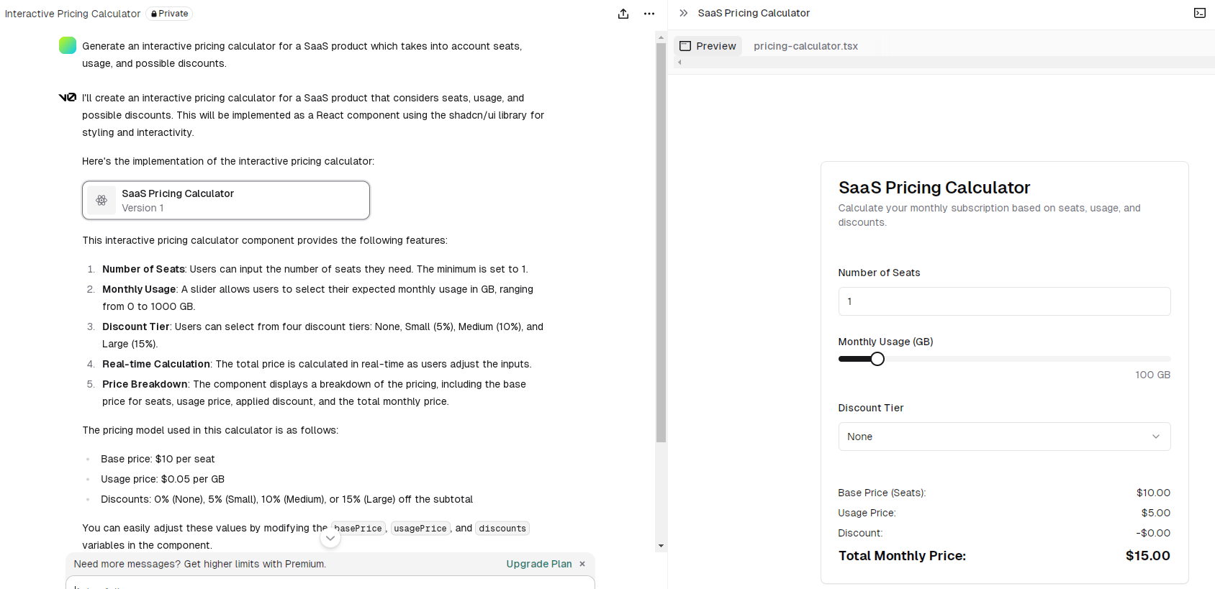Click the Monthly Usage slider handle
Screen dimensions: 1215x589
click(x=877, y=359)
